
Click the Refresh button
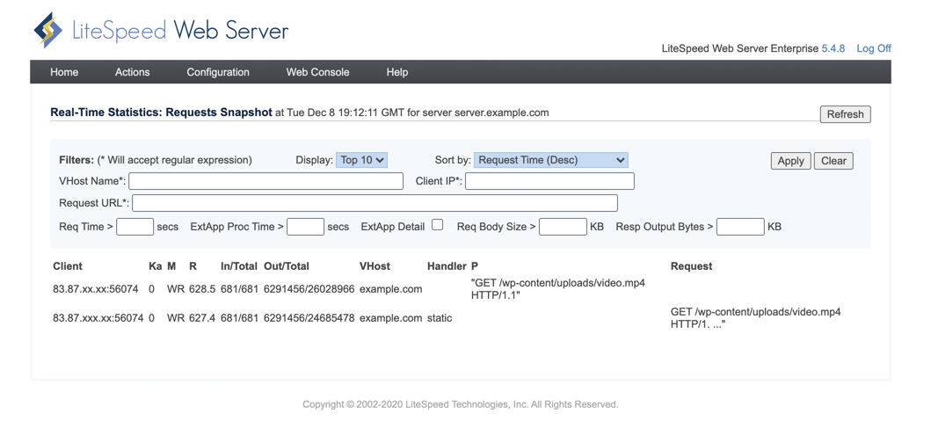(846, 114)
